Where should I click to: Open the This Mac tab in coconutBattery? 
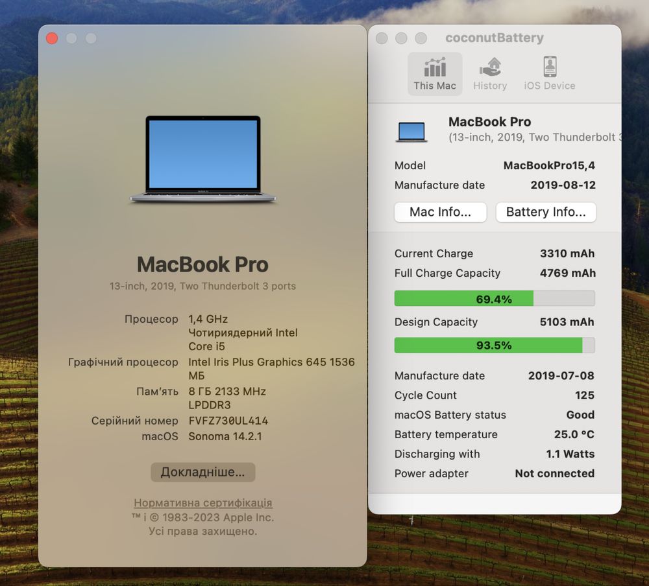point(435,74)
